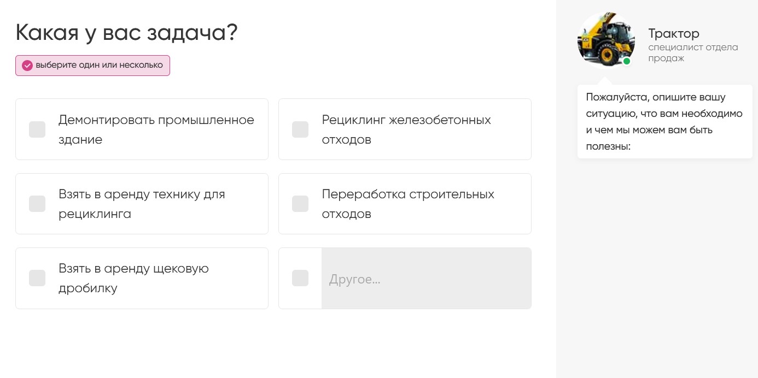This screenshot has height=378, width=758.
Task: Enable checkbox for "Взять в аренду технику для рециклинга"
Action: click(37, 204)
